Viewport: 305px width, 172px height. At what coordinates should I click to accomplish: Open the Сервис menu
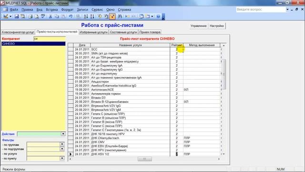pos(97,10)
